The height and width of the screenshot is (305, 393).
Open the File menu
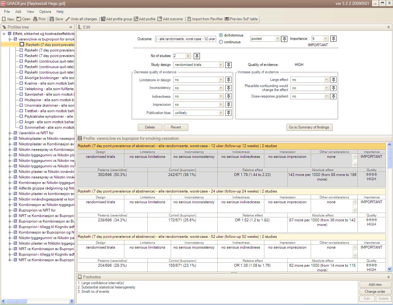click(x=7, y=12)
